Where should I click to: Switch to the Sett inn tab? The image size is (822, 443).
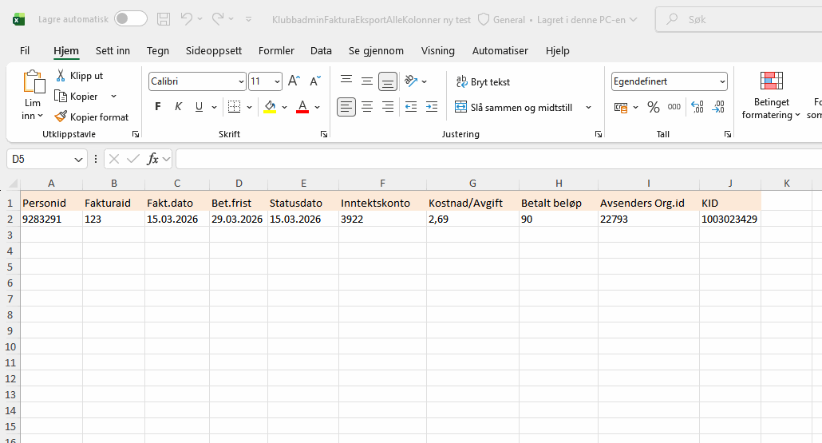pyautogui.click(x=113, y=50)
